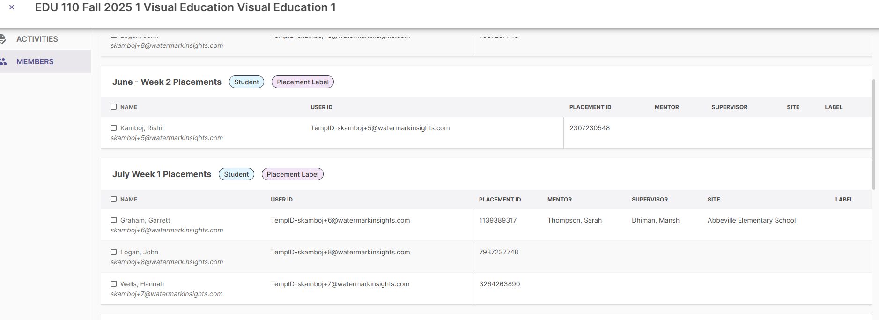Select user ID TempID-skamboj+7@watermarkinsights.com
The height and width of the screenshot is (320, 879).
[340, 284]
